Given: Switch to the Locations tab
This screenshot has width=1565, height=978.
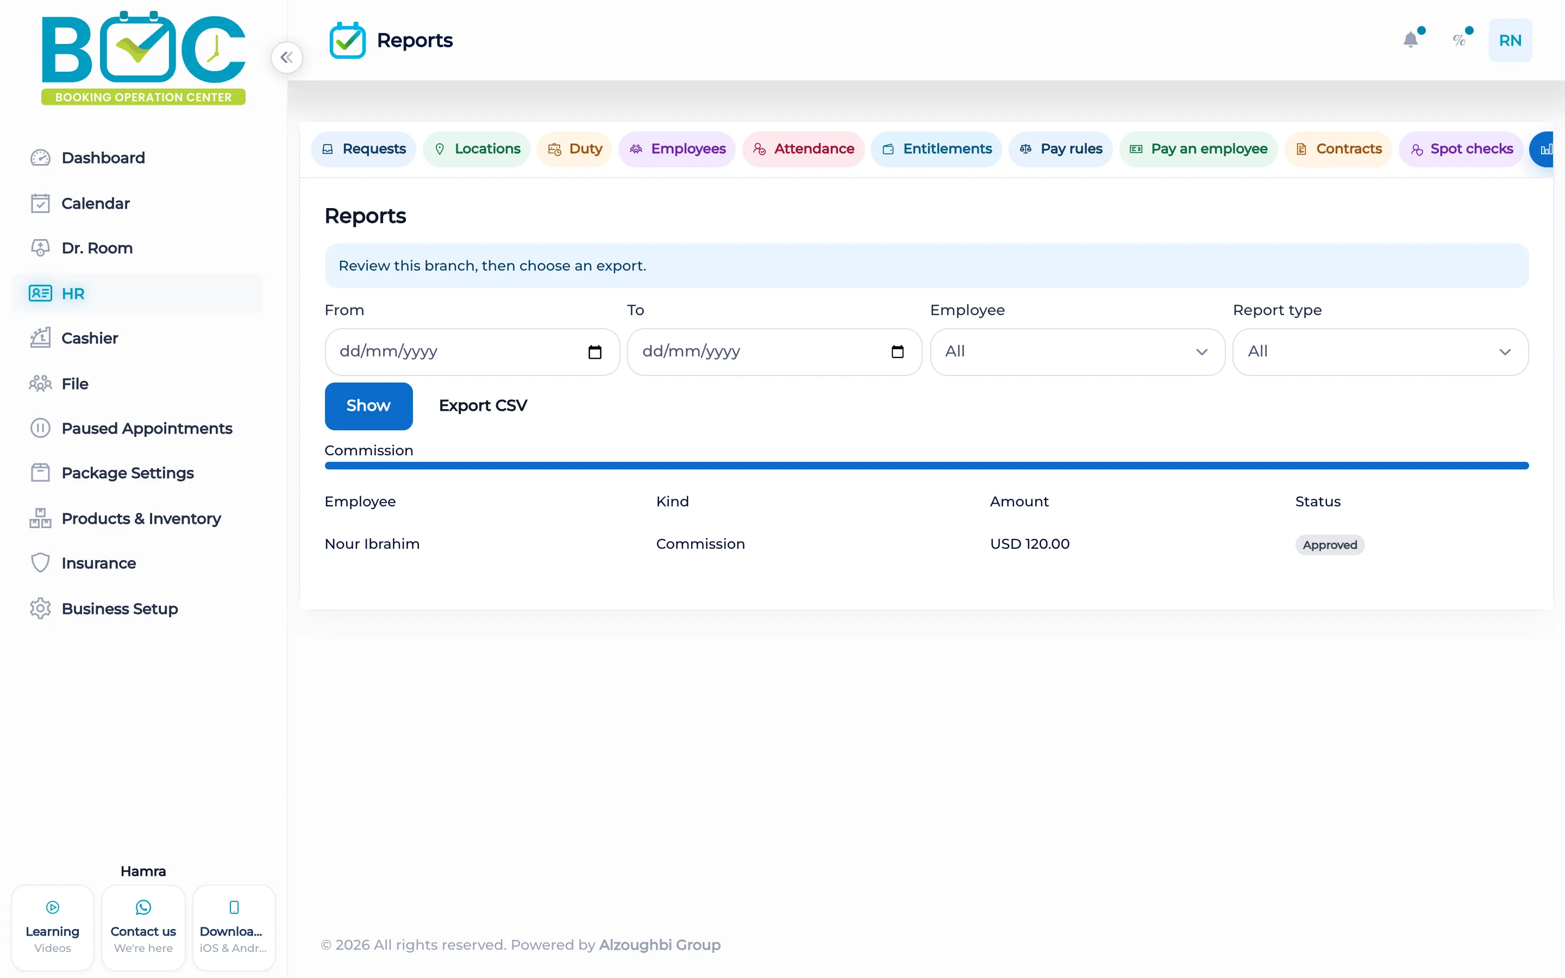Looking at the screenshot, I should point(477,149).
